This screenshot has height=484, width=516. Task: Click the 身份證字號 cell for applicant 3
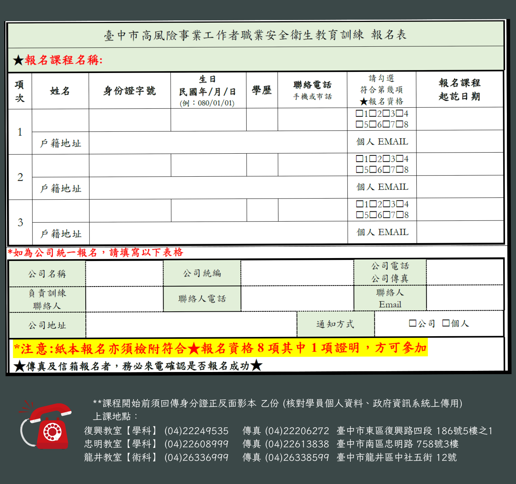130,211
